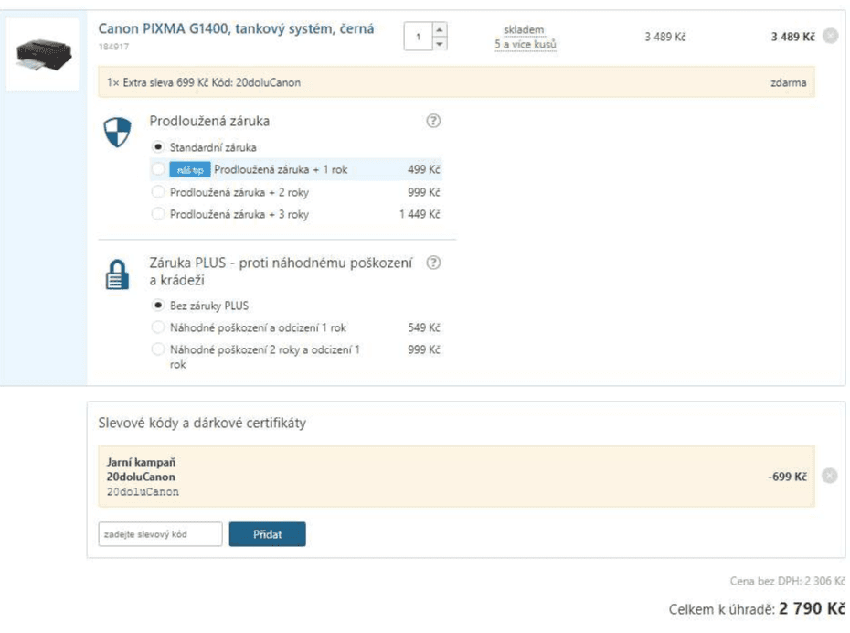Click the -699 Kč discount amount
The image size is (850, 633).
788,477
